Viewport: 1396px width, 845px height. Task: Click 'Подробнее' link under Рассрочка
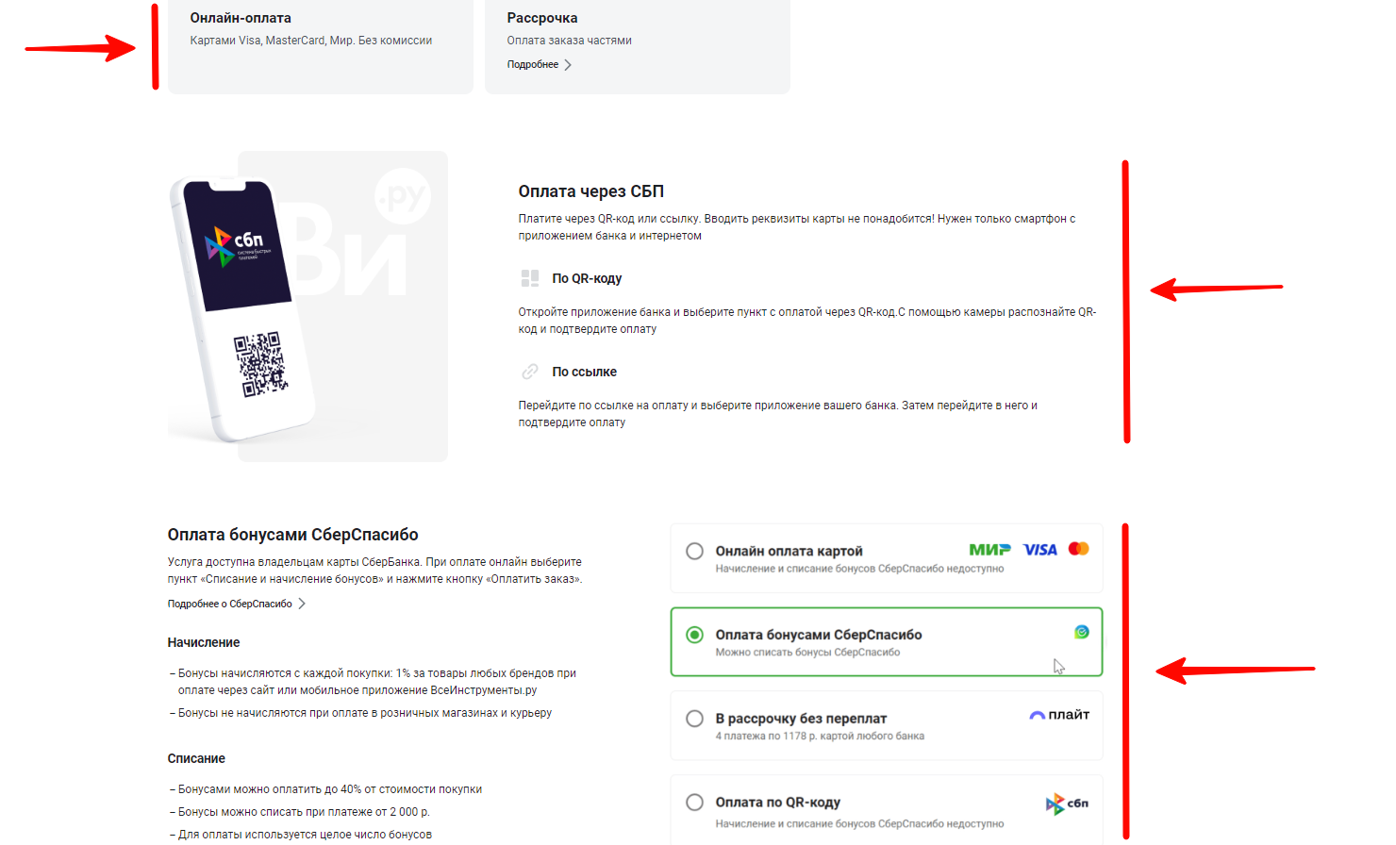(x=533, y=65)
